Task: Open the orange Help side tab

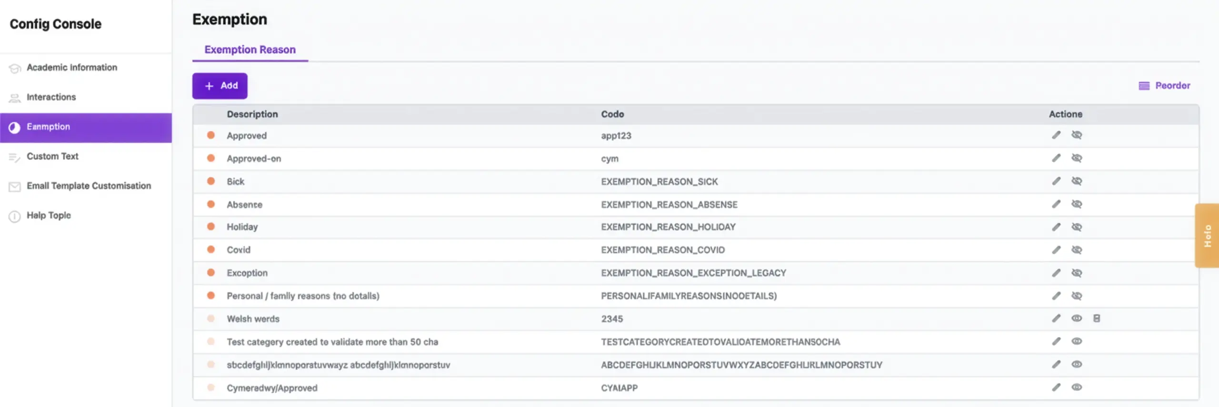Action: (1207, 236)
